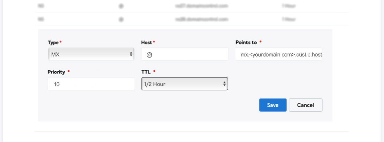Viewport: 384px width, 142px height.
Task: Click the Priority label
Action: coord(56,72)
